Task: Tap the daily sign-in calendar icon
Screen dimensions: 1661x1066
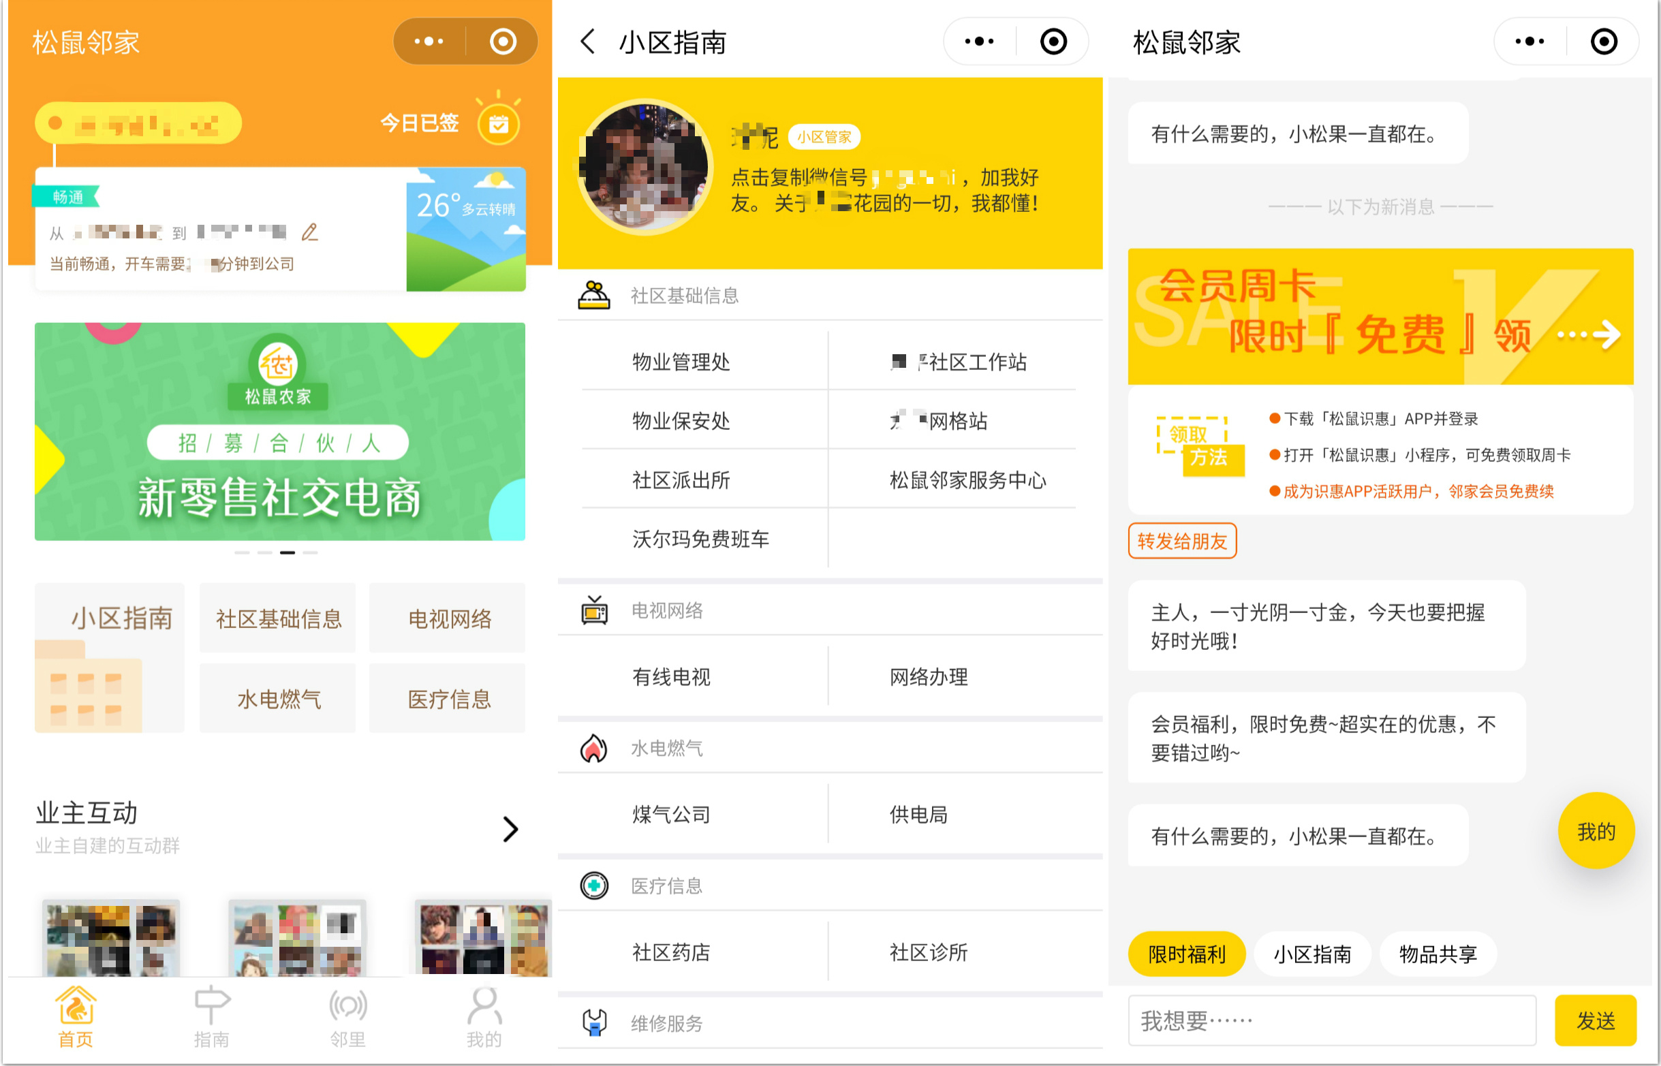Action: click(x=499, y=124)
